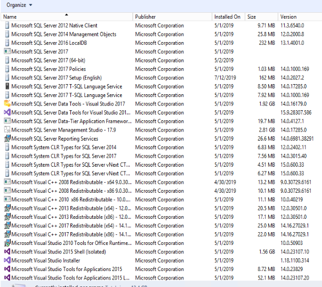The width and height of the screenshot is (322, 287).
Task: Click version 13.1.4001.0
Action: click(292, 43)
